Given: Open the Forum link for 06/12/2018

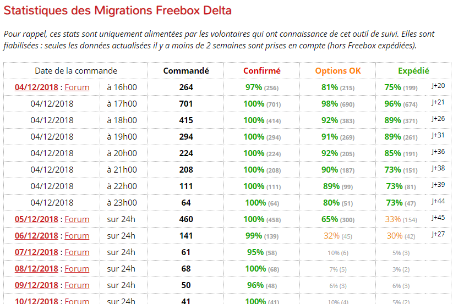Looking at the screenshot, I should click(77, 235).
